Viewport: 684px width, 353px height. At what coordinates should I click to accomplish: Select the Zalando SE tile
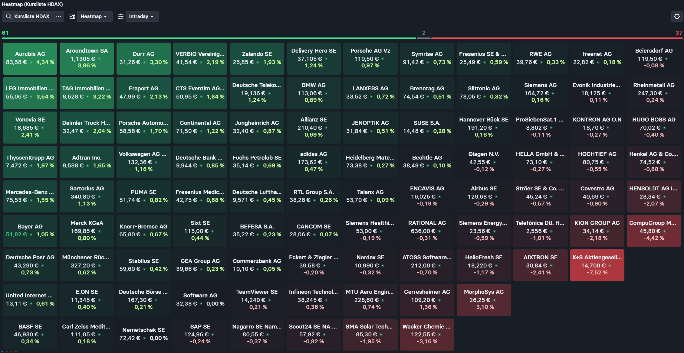257,59
